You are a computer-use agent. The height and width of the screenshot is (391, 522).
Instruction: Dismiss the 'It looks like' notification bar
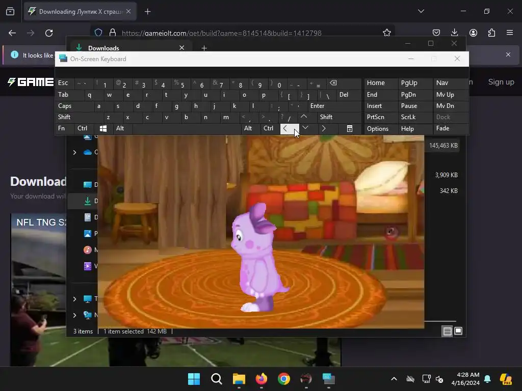508,54
